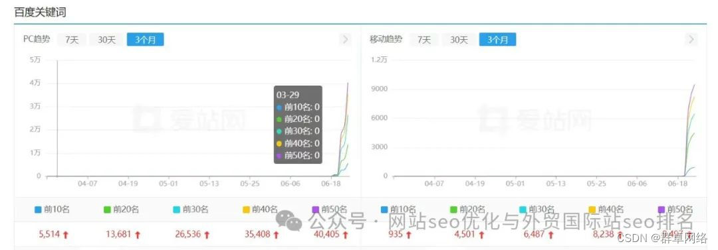Select 3个月 tab in 移动趋势
This screenshot has height=250, width=718.
pos(498,40)
